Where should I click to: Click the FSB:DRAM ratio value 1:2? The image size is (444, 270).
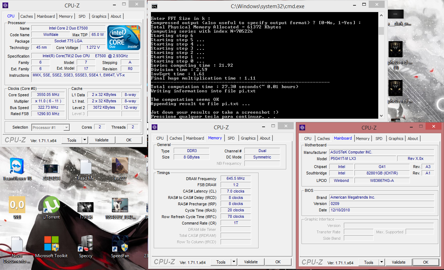pos(236,185)
